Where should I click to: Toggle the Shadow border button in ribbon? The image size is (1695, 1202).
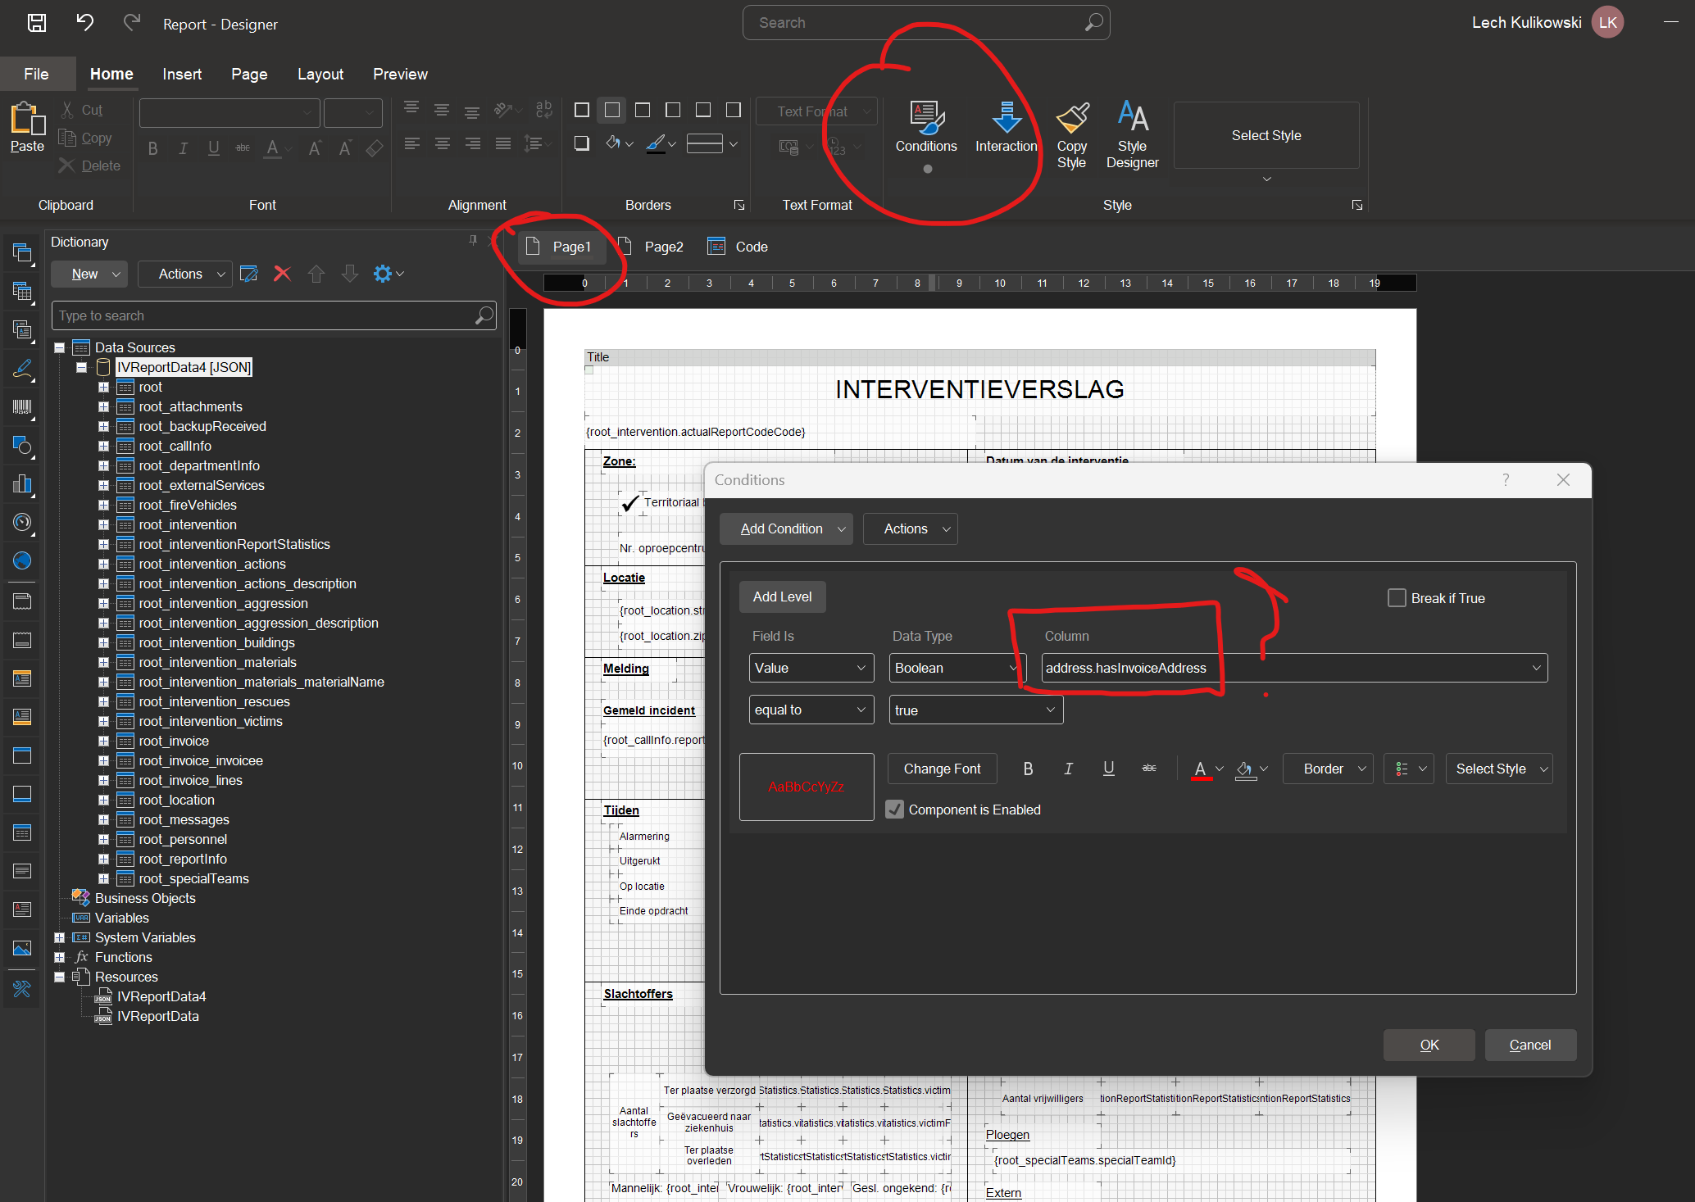click(x=582, y=144)
